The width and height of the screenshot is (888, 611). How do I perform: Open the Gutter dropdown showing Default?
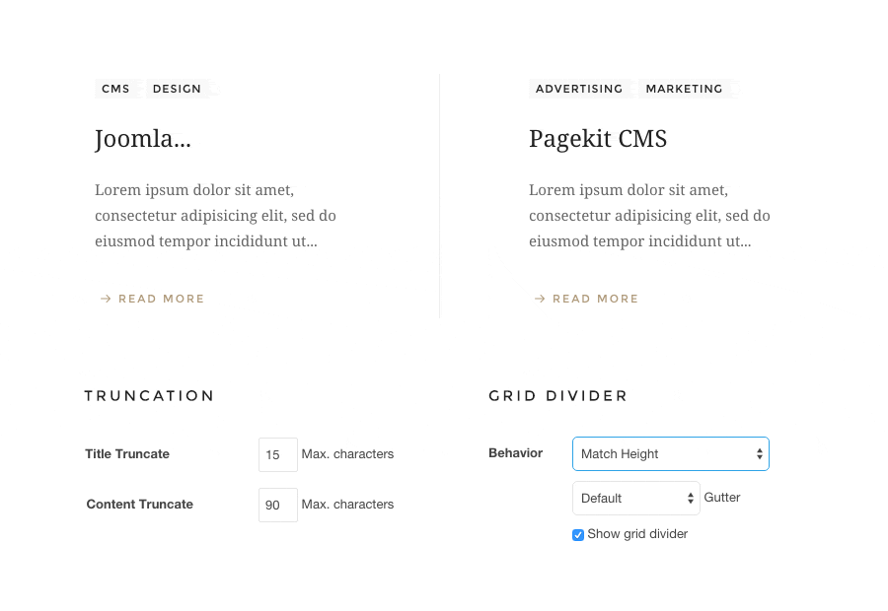coord(627,498)
